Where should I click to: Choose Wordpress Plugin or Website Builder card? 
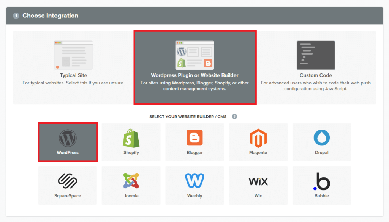click(x=195, y=67)
